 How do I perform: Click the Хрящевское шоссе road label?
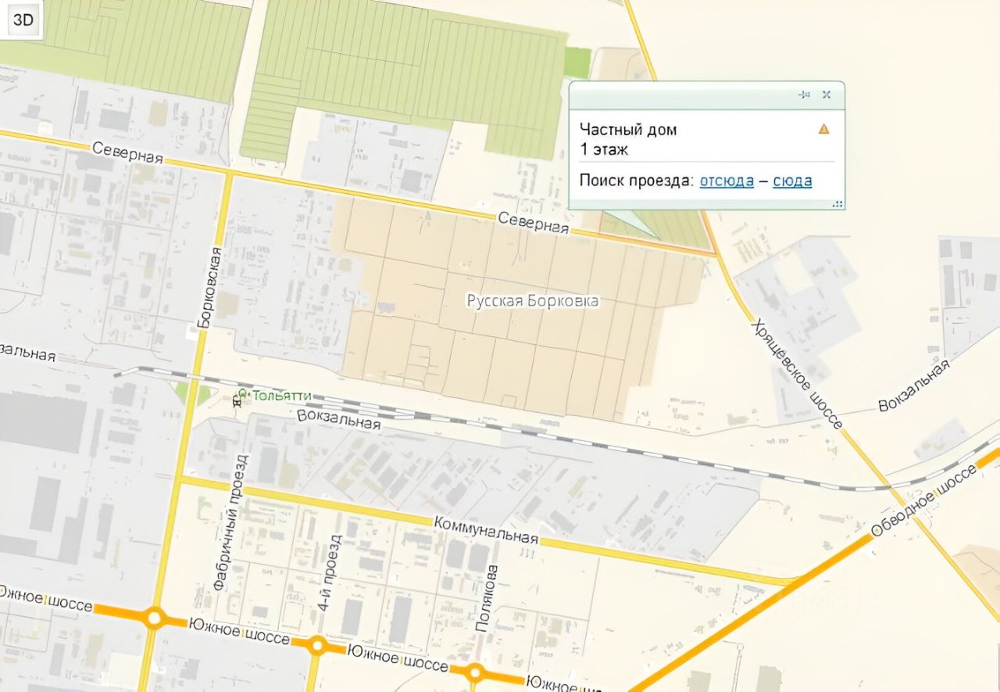(x=797, y=373)
